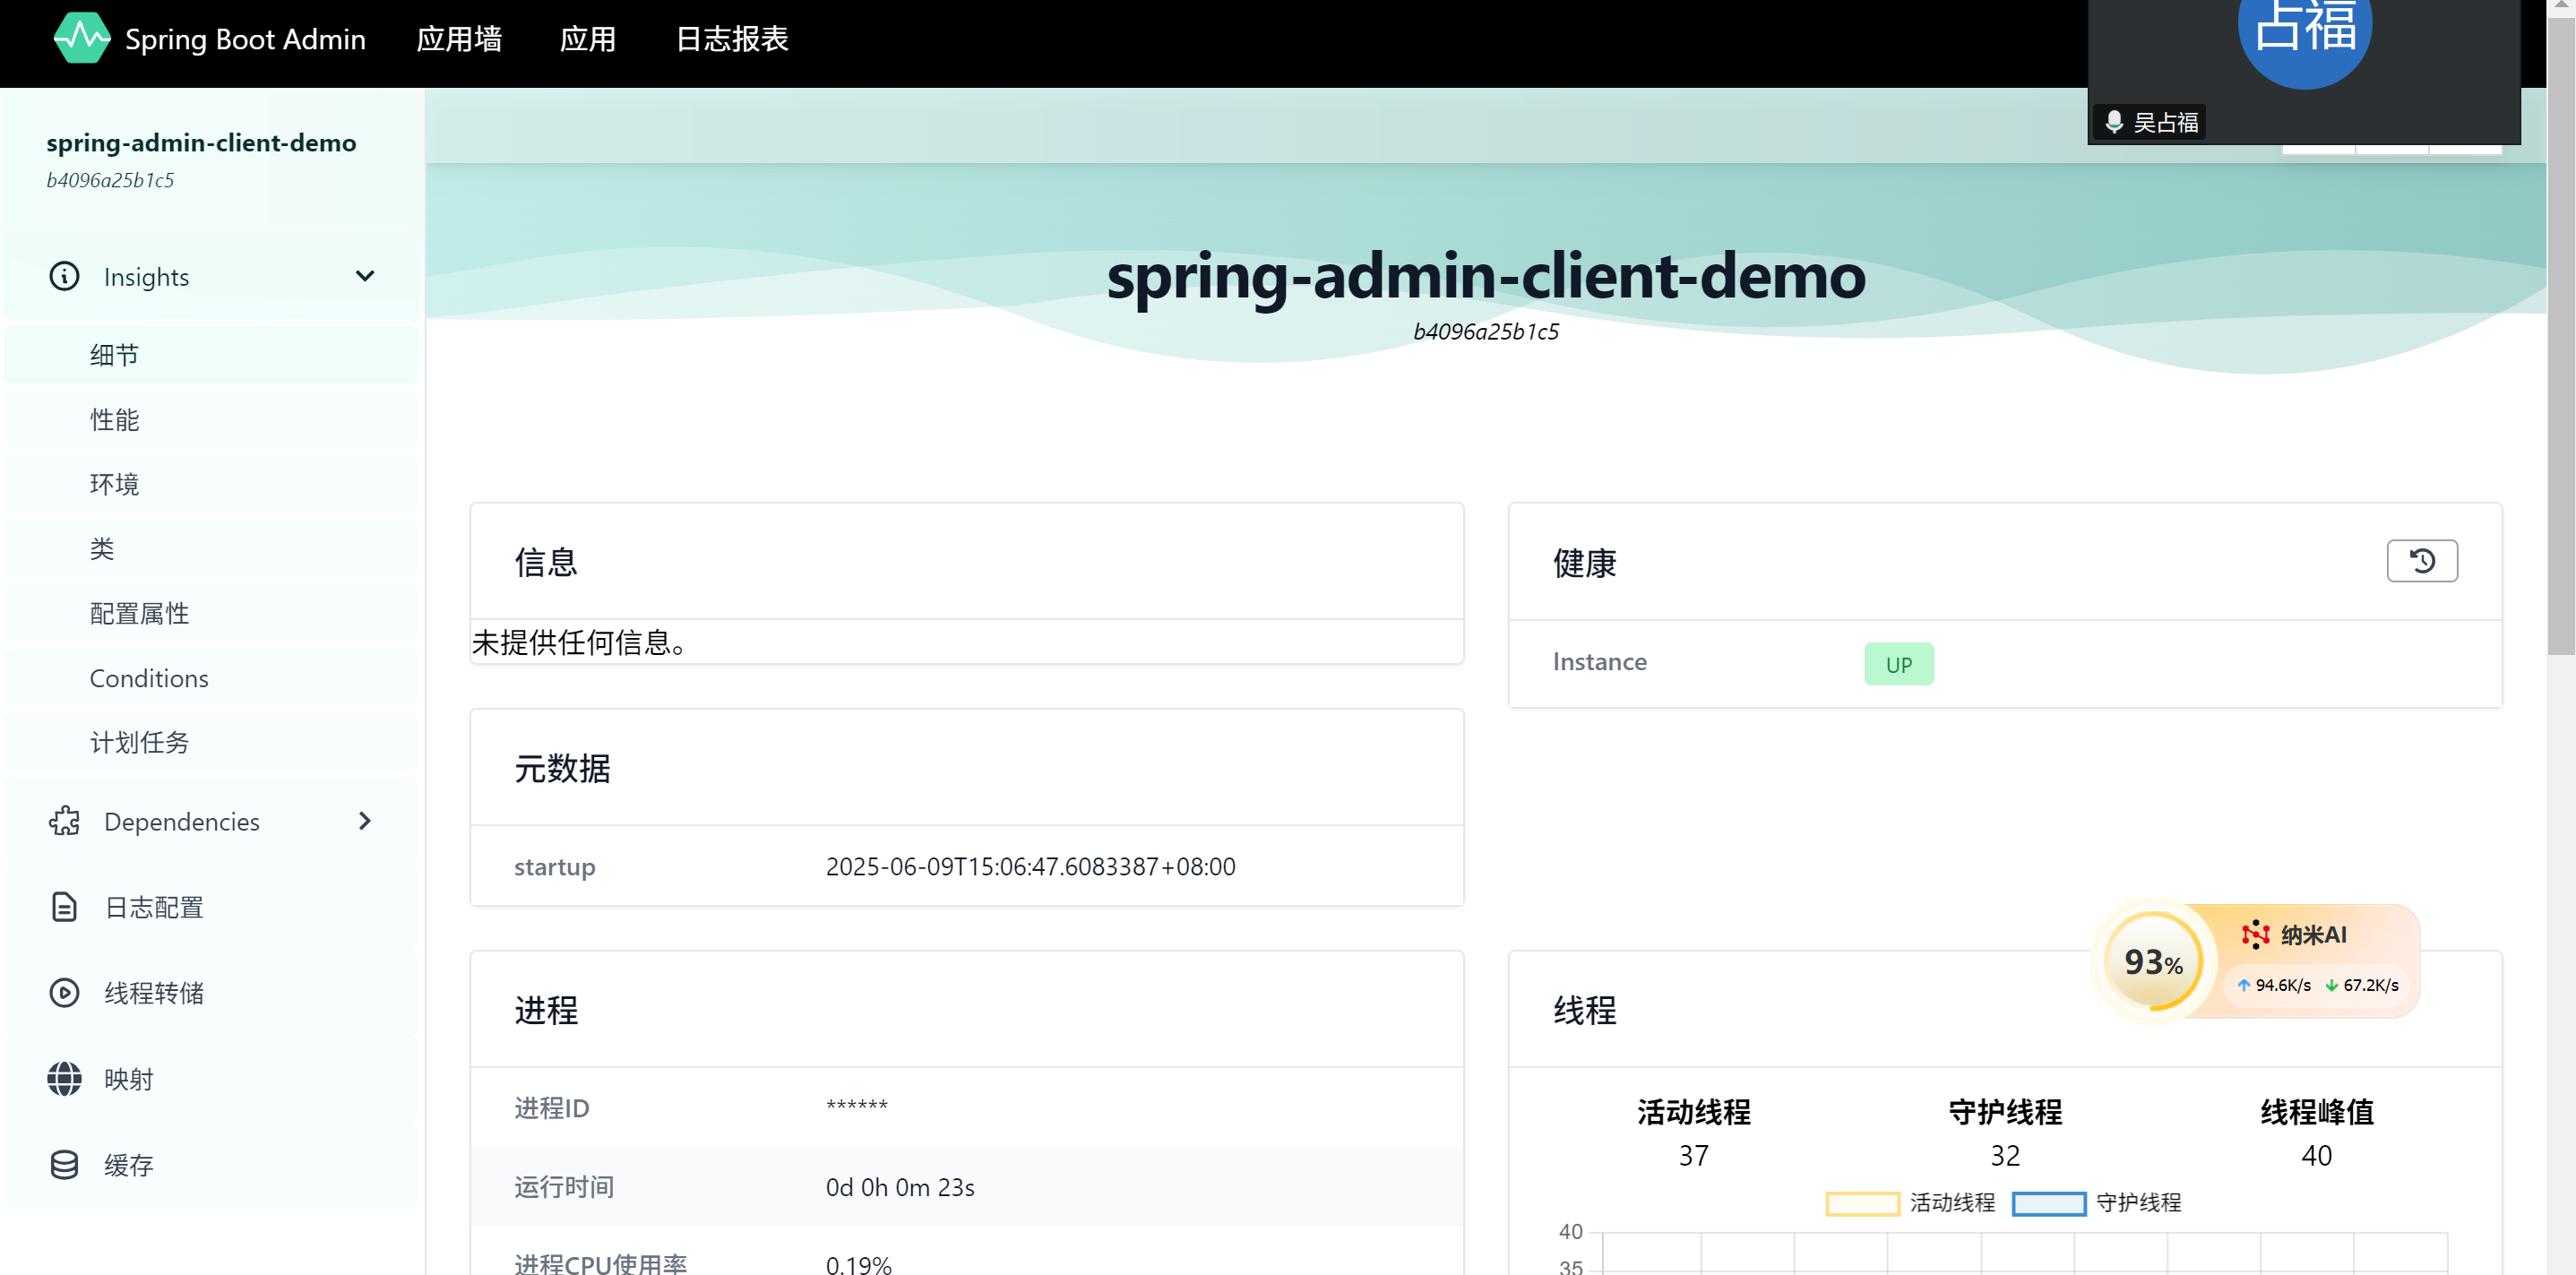This screenshot has width=2576, height=1275.
Task: Click the Insights info circle icon
Action: [64, 276]
